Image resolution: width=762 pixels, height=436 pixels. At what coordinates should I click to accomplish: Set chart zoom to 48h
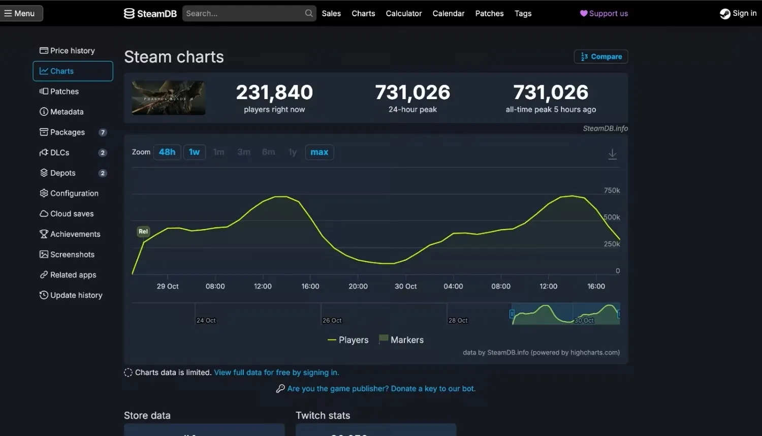tap(167, 152)
